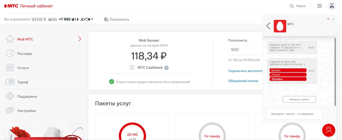Click the Личный кабинет title text

pos(36,6)
